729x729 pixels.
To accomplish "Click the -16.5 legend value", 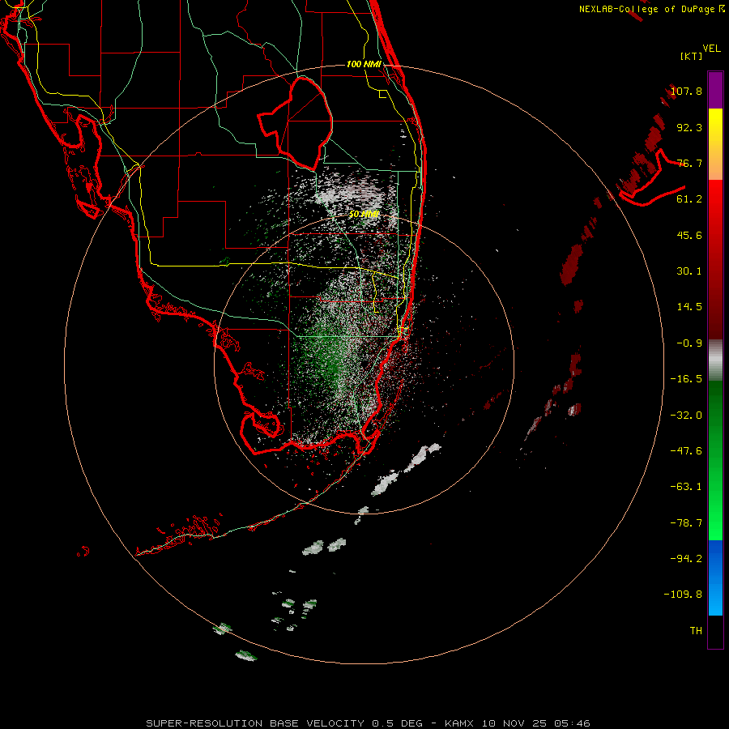I will click(x=686, y=379).
